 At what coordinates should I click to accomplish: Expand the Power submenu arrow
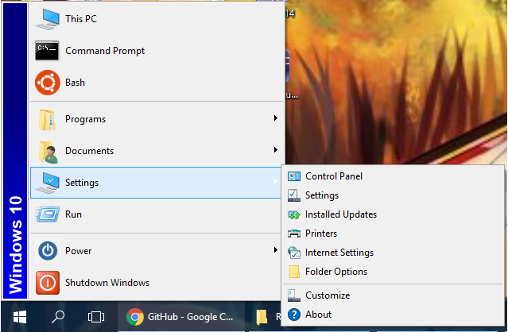click(275, 250)
